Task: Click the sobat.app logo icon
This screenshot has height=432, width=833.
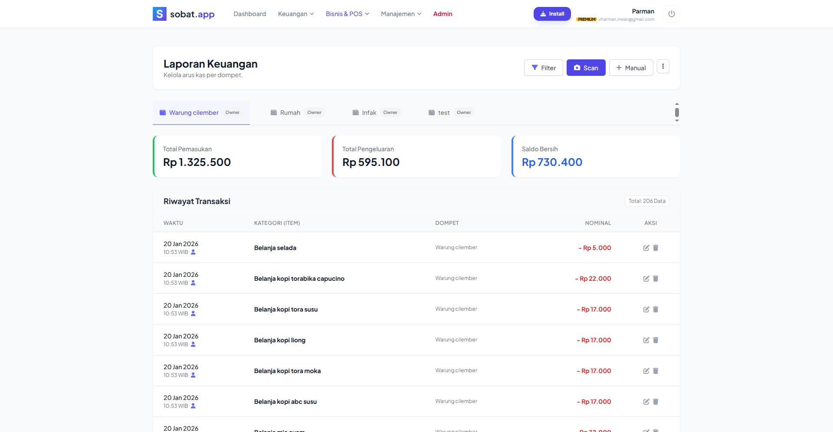Action: 159,14
